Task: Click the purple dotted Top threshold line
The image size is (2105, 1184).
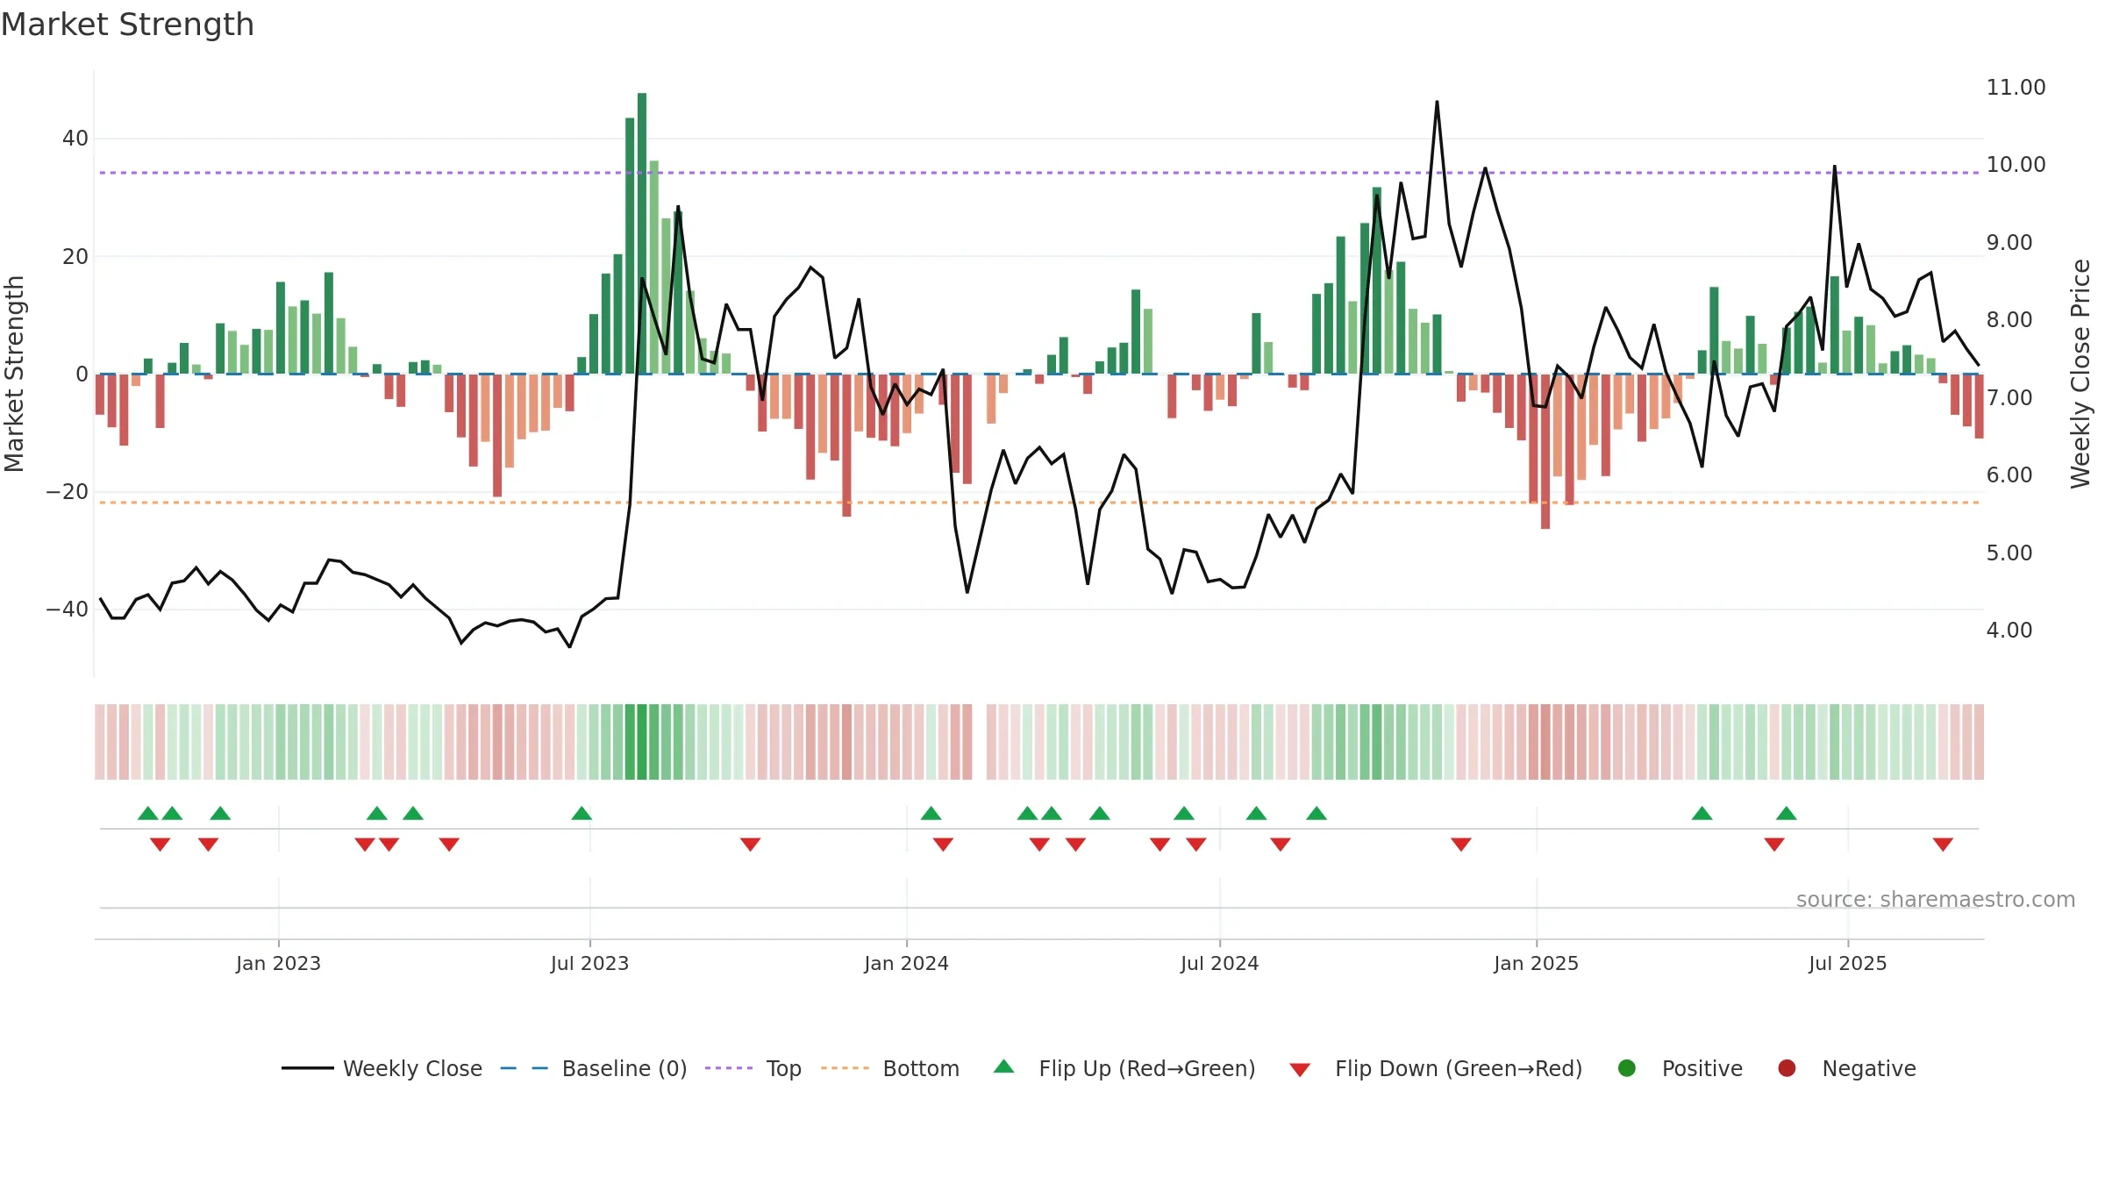Action: (1039, 173)
